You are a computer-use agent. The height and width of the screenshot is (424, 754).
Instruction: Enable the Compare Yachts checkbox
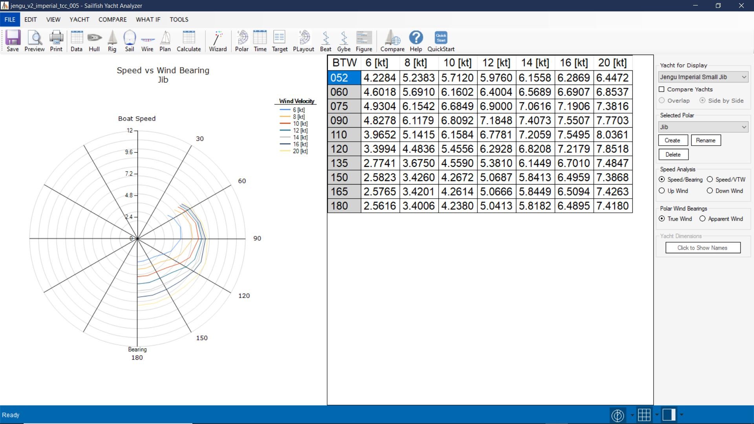(662, 89)
